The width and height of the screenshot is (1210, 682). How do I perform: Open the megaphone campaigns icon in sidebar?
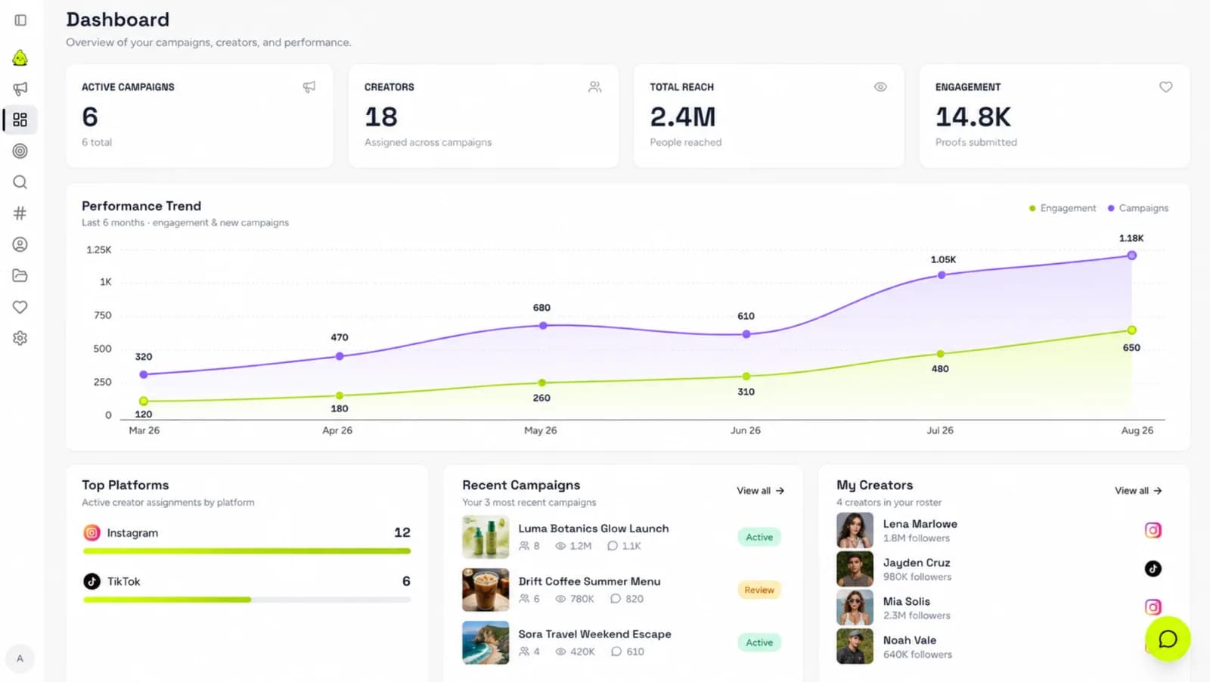tap(20, 88)
